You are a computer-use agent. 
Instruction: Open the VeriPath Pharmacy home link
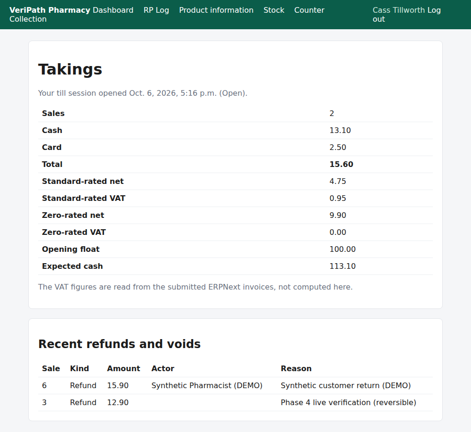pos(49,10)
